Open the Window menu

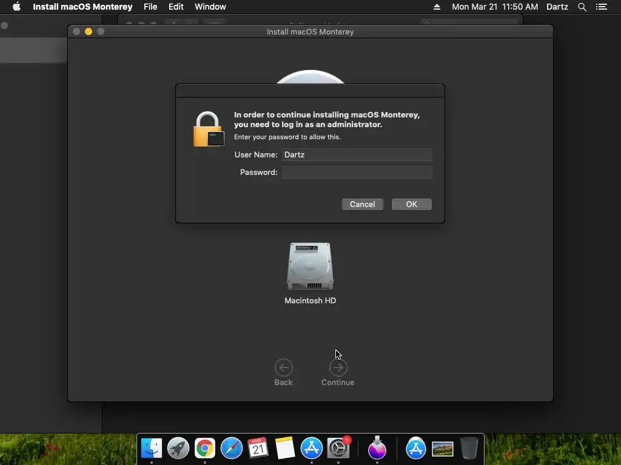[x=210, y=7]
